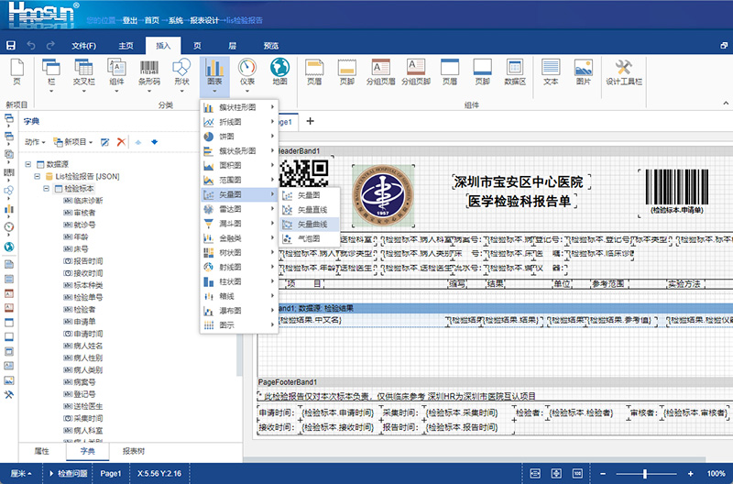
Task: Collapse the 检验标本 tree node
Action: point(47,189)
